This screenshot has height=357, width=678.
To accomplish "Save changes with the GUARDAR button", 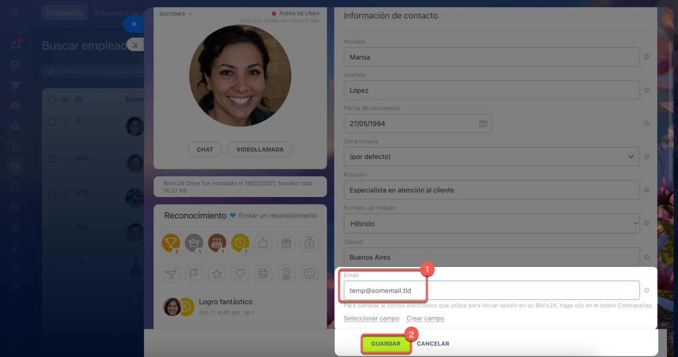I will coord(386,344).
